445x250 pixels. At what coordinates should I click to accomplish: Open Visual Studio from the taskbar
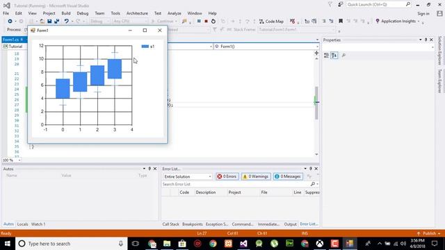[x=243, y=244]
